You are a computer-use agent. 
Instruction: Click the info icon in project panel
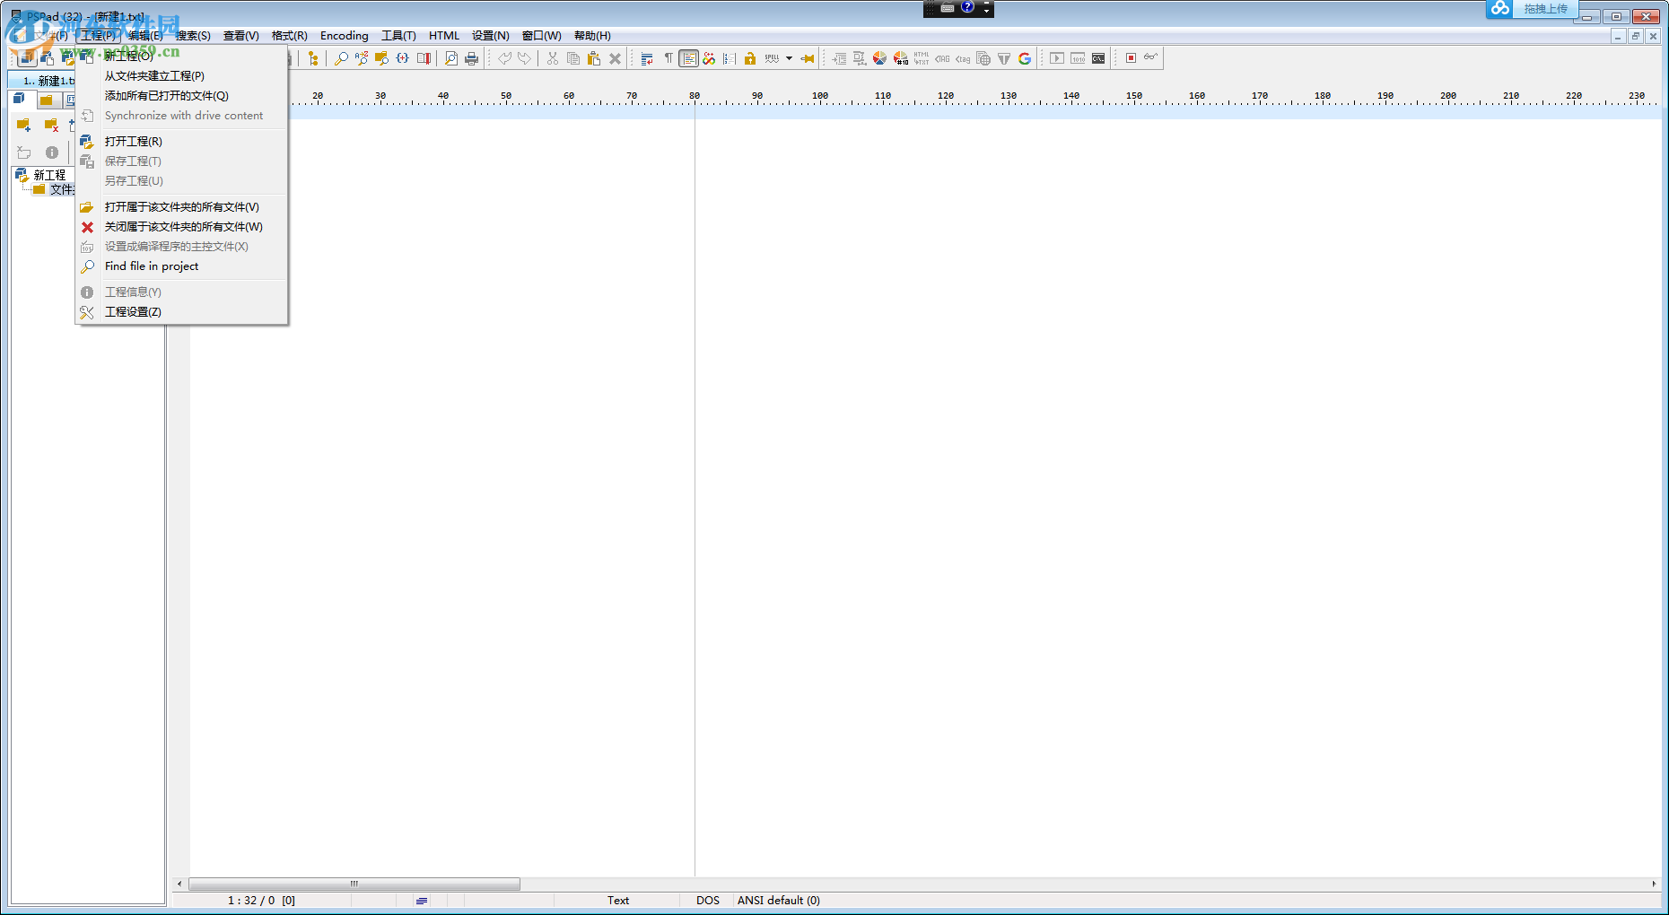click(52, 152)
